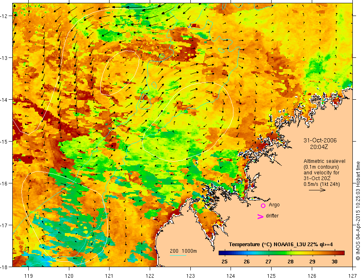Click the 'drifter' legend label

click(x=272, y=216)
